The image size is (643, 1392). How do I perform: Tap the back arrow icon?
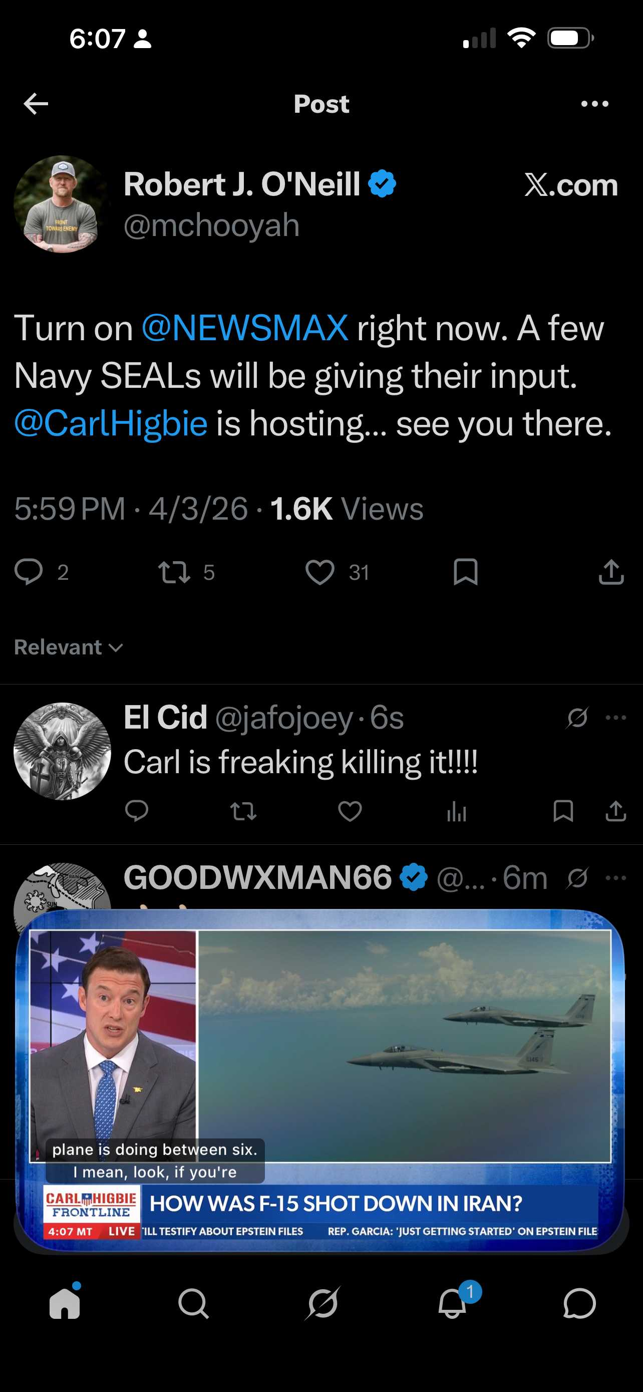coord(36,104)
